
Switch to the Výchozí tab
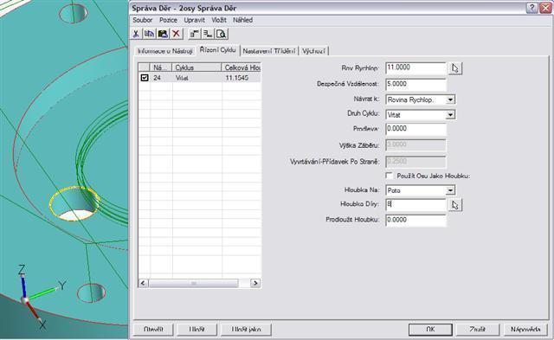click(313, 51)
